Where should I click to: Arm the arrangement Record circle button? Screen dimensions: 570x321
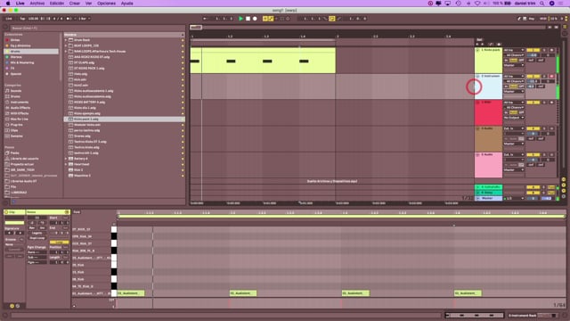(x=255, y=19)
